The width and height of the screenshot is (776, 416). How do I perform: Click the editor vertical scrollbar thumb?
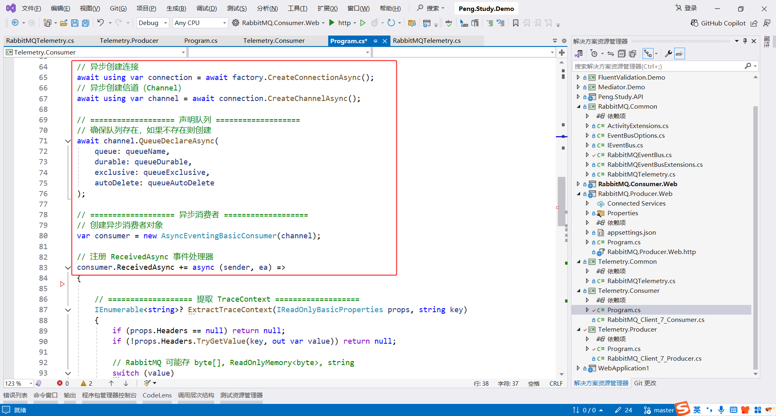point(561,202)
